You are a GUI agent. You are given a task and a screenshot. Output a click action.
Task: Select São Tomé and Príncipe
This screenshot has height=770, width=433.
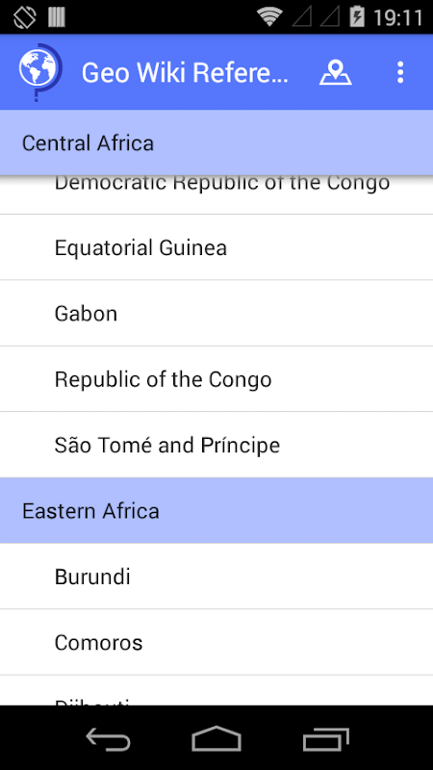point(216,445)
